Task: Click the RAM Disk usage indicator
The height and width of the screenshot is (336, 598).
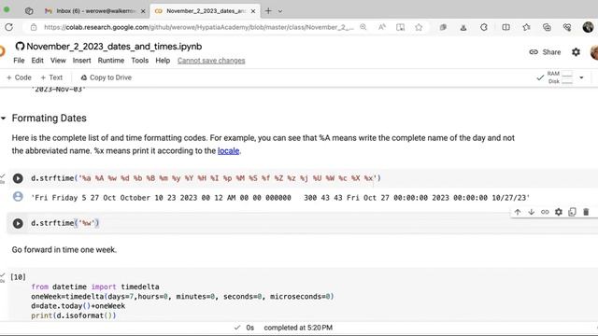Action: tap(560, 77)
